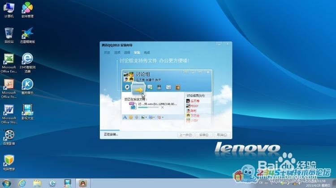This screenshot has width=336, height=188.
Task: Open the 回收站 recycle bin icon
Action: coord(9,35)
